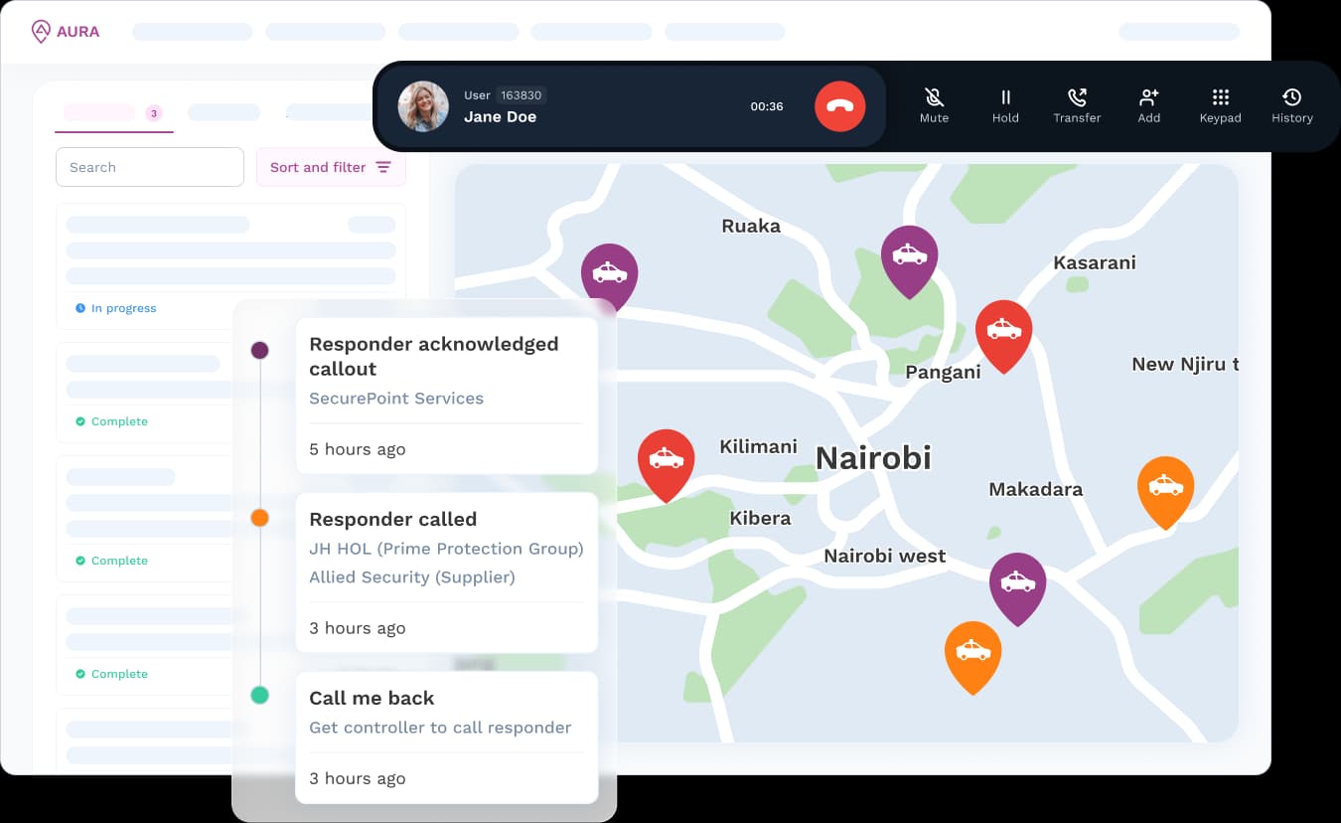The image size is (1341, 823).
Task: Select red responder pin near Kilimani
Action: tap(666, 460)
